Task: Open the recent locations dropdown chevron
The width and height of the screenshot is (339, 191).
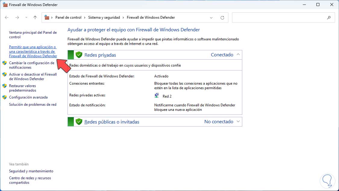Action: (26, 17)
